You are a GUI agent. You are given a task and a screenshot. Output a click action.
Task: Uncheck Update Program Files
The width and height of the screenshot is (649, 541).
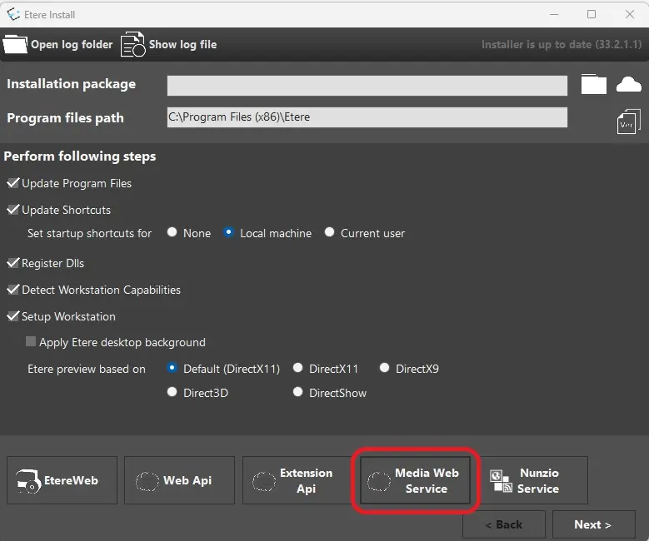click(x=13, y=183)
